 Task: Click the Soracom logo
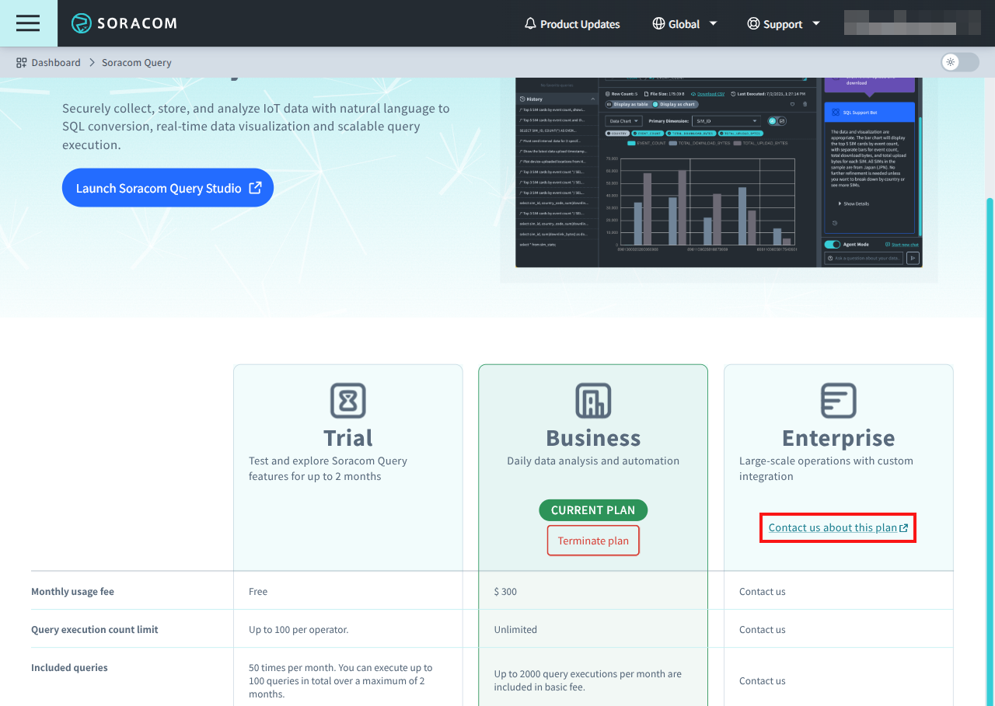[124, 23]
